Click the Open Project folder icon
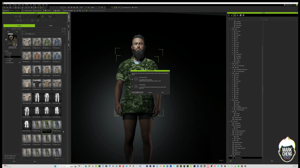The image size is (300, 168). pyautogui.click(x=7, y=8)
